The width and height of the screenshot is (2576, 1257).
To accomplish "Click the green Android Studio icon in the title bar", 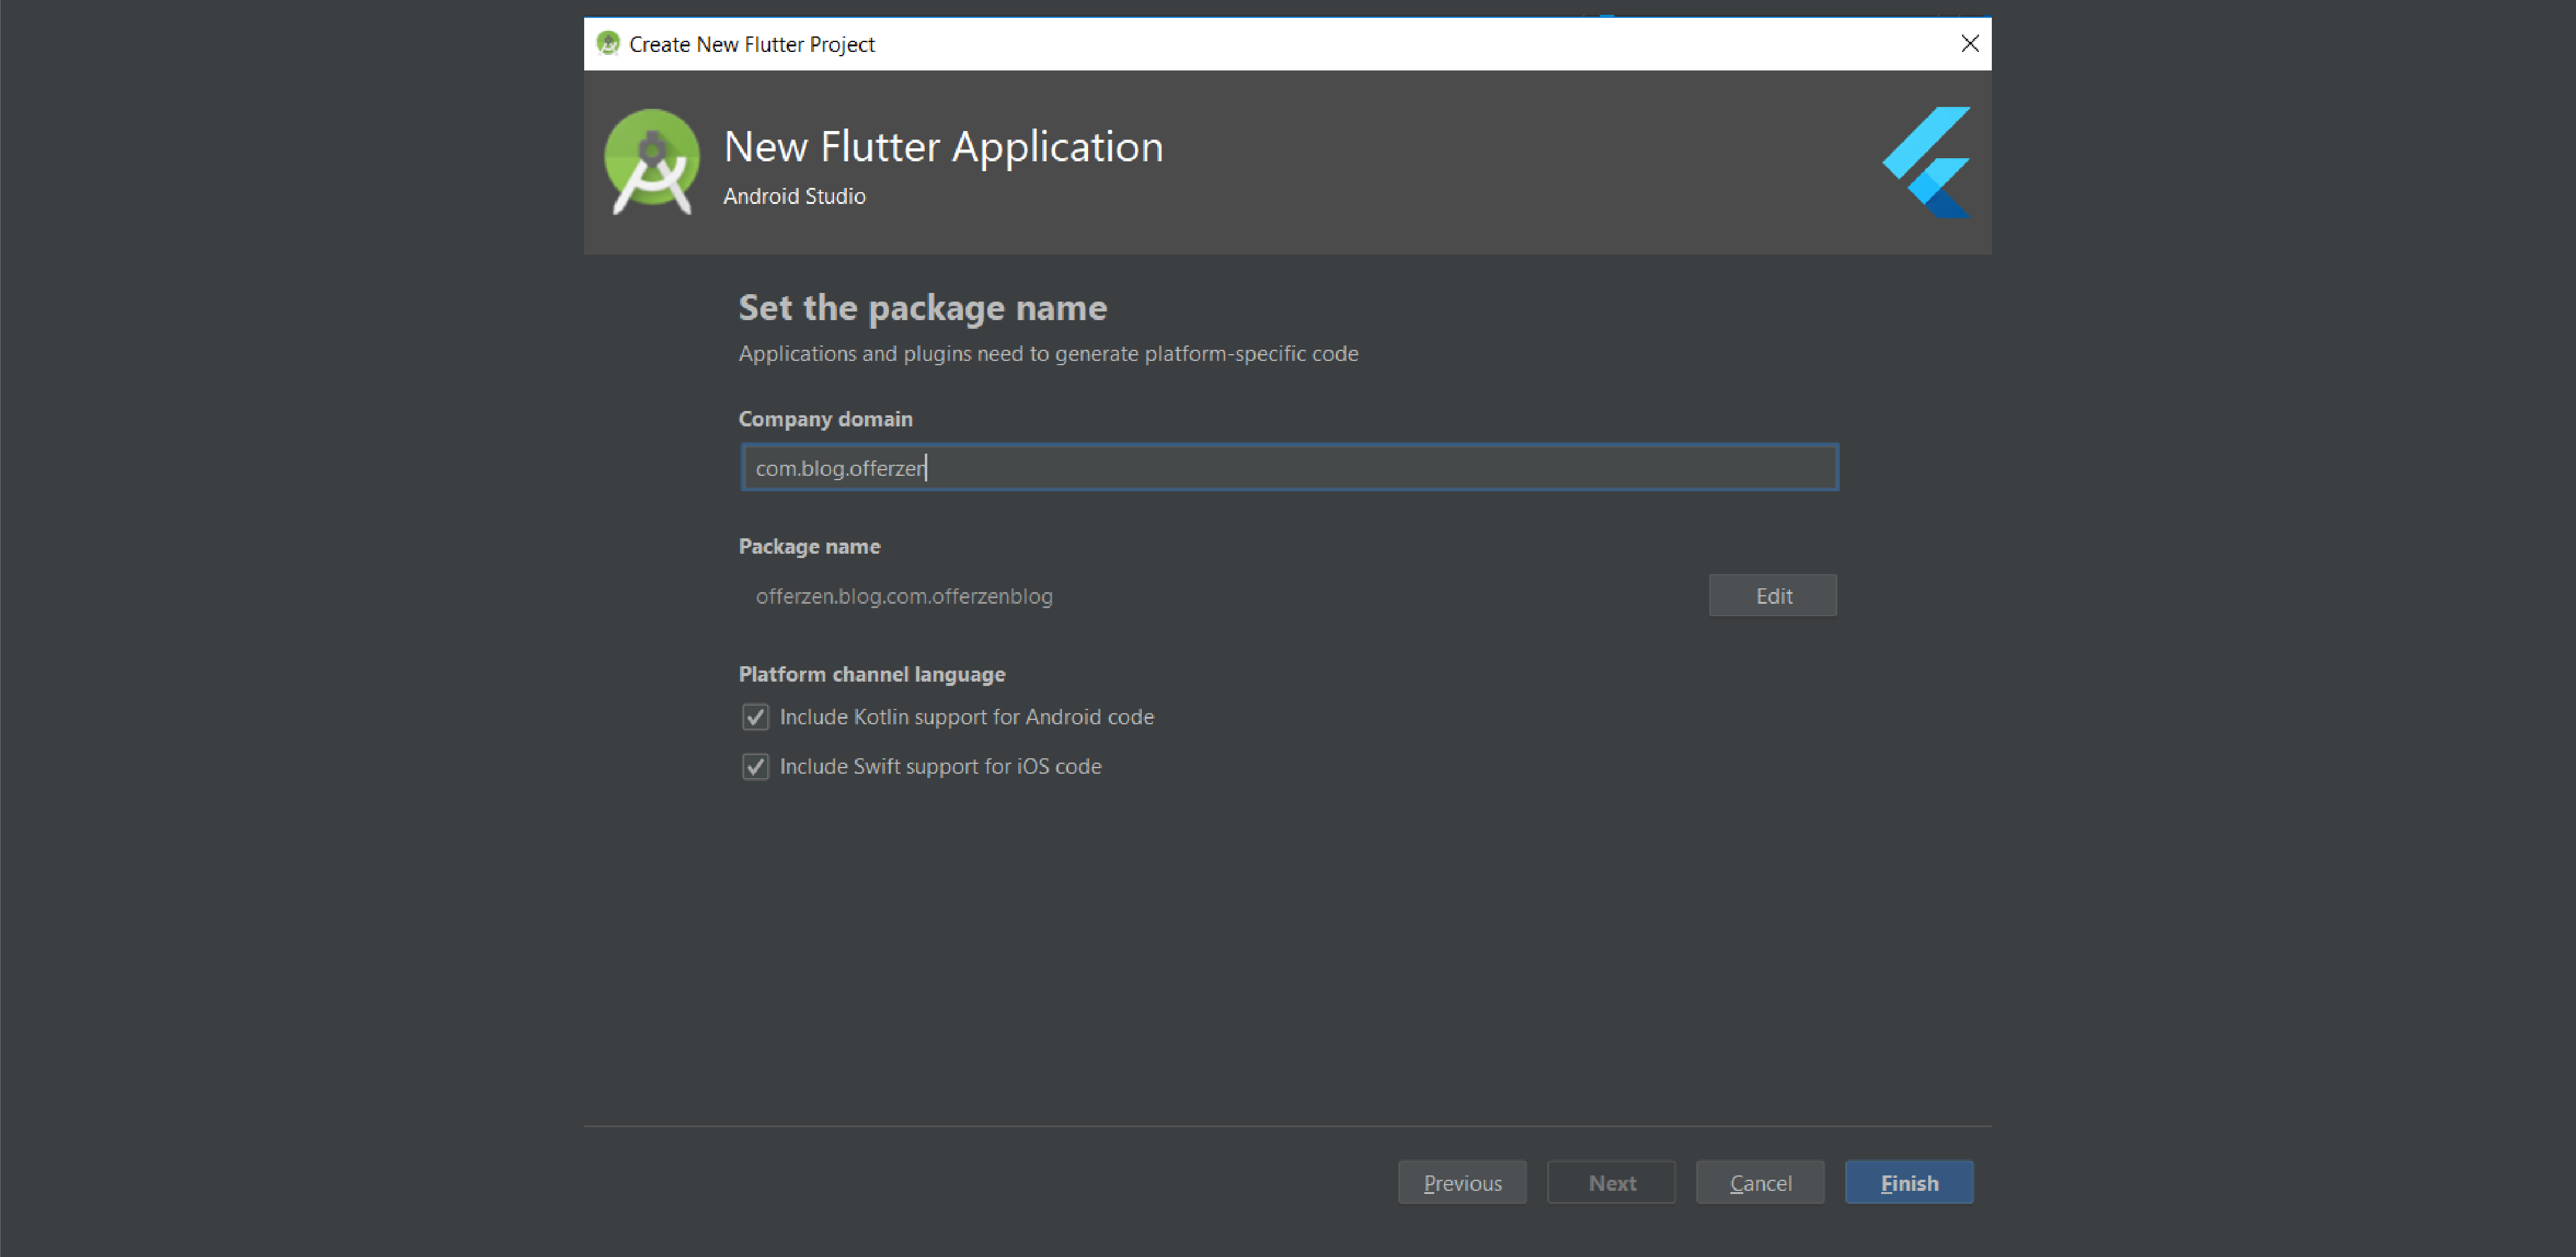I will [608, 43].
